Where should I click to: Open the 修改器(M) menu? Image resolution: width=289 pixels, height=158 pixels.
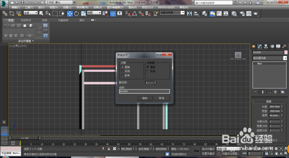click(x=82, y=8)
